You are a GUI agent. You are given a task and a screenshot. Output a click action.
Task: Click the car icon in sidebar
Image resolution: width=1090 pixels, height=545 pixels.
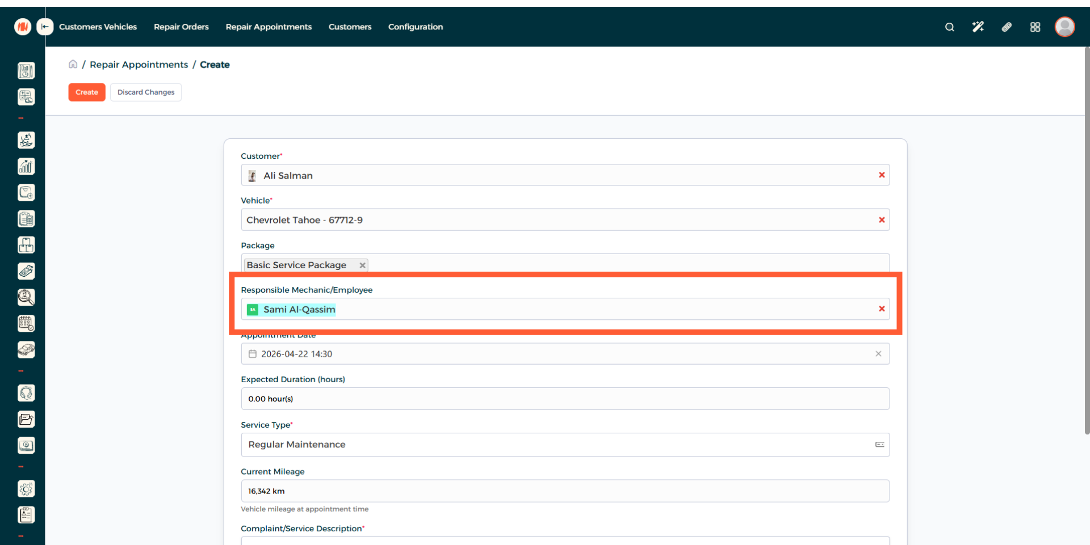pos(26,349)
